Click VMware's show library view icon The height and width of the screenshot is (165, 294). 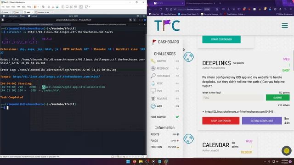click(63, 7)
